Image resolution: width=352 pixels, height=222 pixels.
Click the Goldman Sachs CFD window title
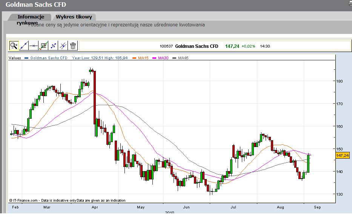click(x=36, y=5)
